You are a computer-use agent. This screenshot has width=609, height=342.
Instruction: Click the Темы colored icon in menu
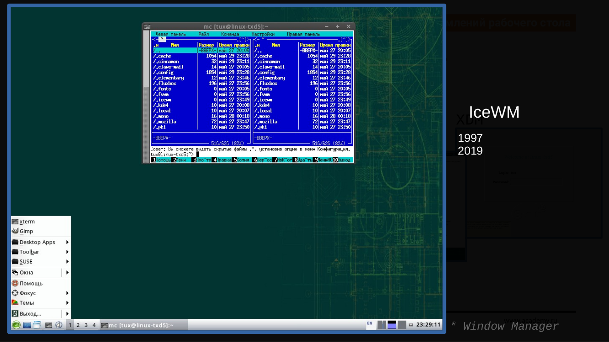pyautogui.click(x=15, y=303)
